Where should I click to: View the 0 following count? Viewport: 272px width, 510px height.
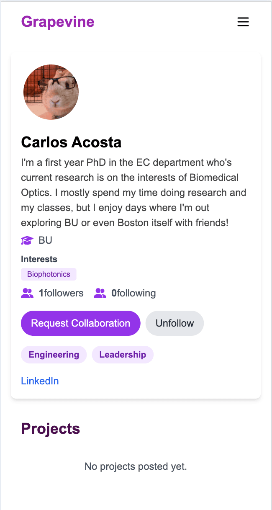click(133, 293)
